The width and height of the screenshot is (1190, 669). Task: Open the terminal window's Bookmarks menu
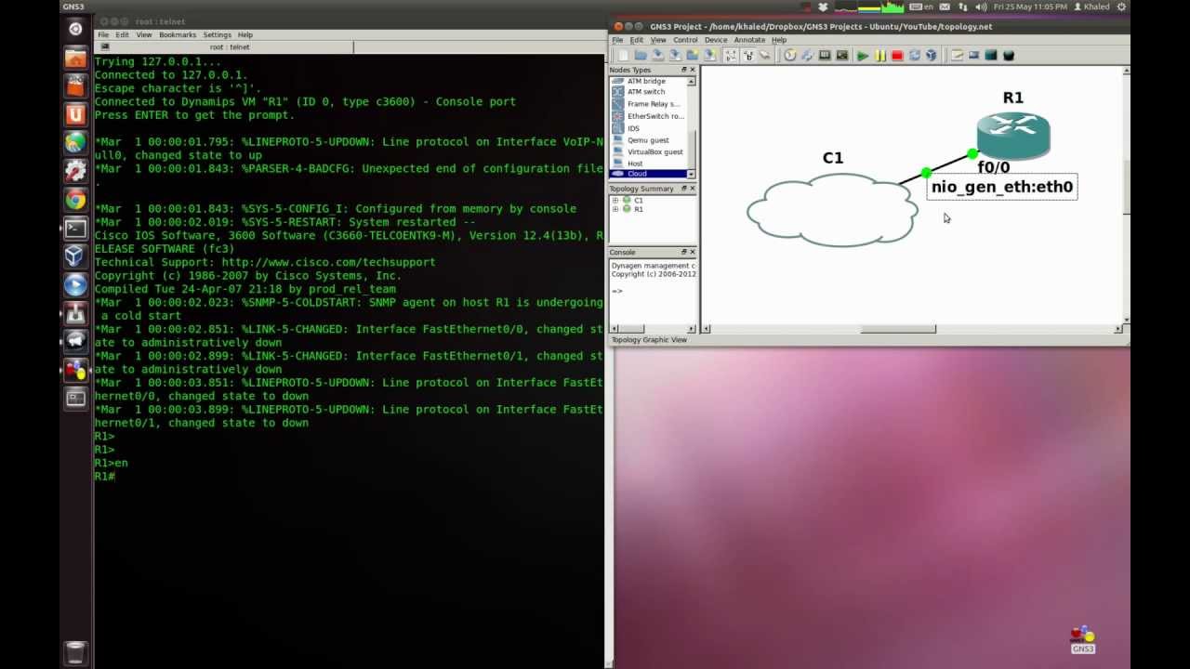coord(178,34)
